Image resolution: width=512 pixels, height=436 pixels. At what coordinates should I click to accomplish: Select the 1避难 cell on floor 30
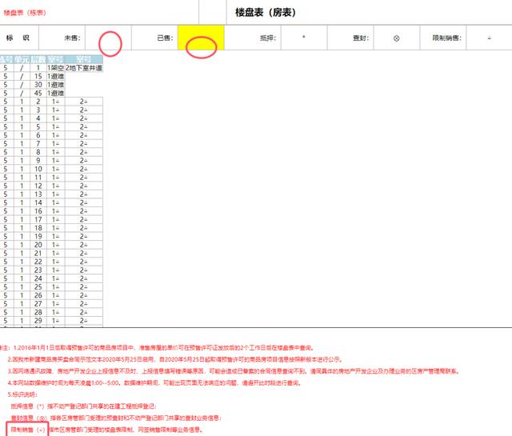pos(55,85)
